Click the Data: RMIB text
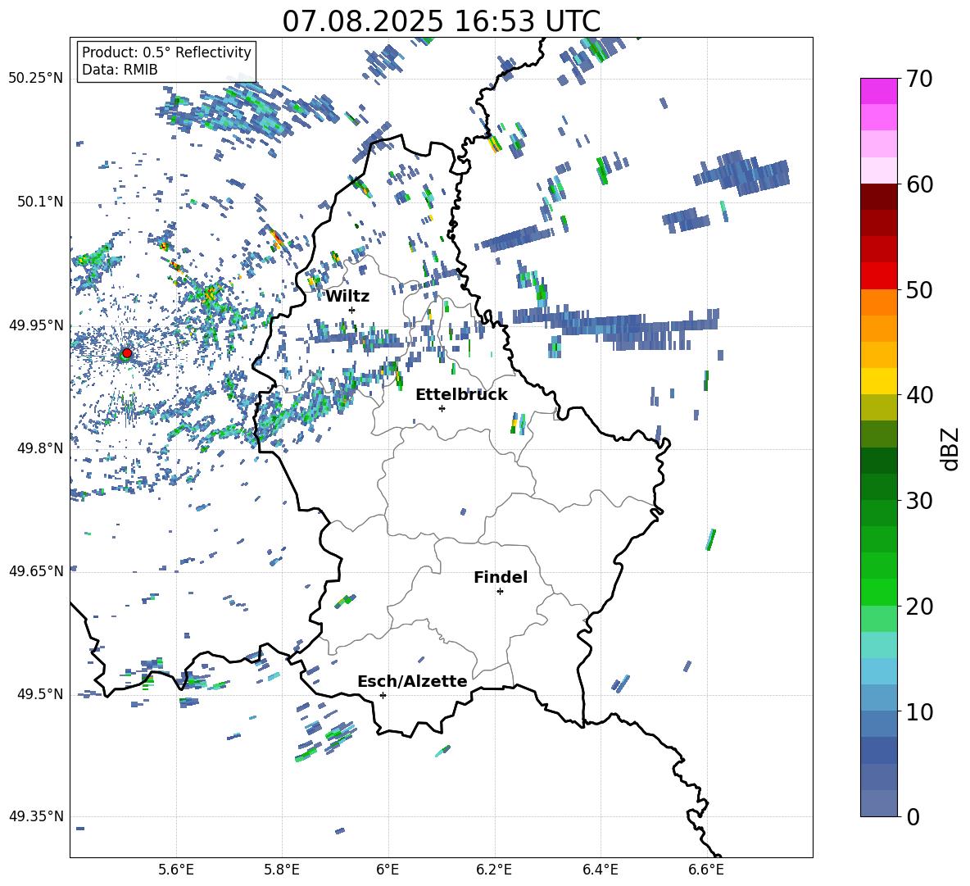Image resolution: width=970 pixels, height=886 pixels. (120, 70)
